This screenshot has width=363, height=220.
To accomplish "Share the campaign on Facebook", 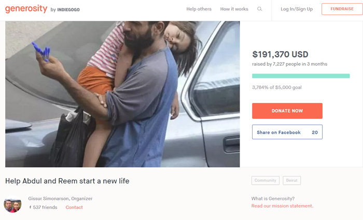I will (279, 133).
